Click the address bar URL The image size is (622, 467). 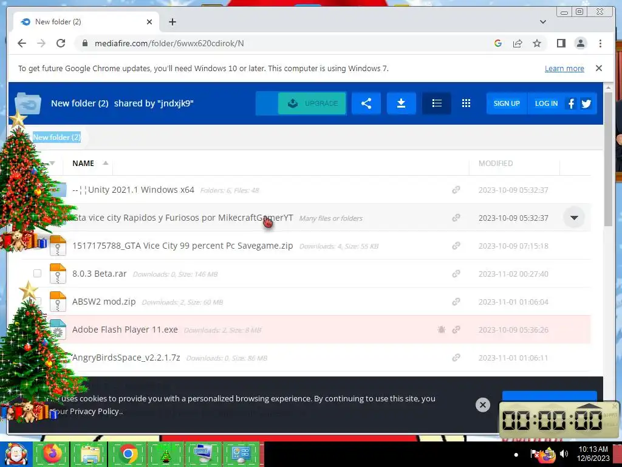pos(169,43)
